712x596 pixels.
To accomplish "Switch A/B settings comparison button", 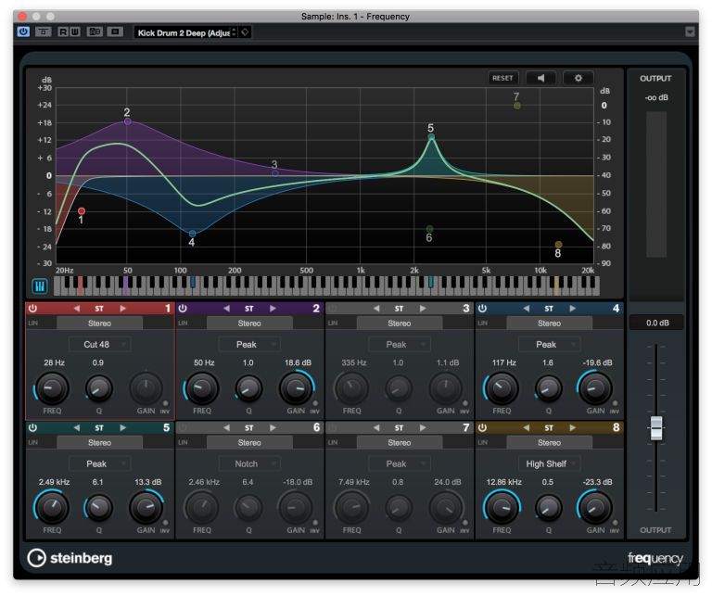I will [x=95, y=32].
